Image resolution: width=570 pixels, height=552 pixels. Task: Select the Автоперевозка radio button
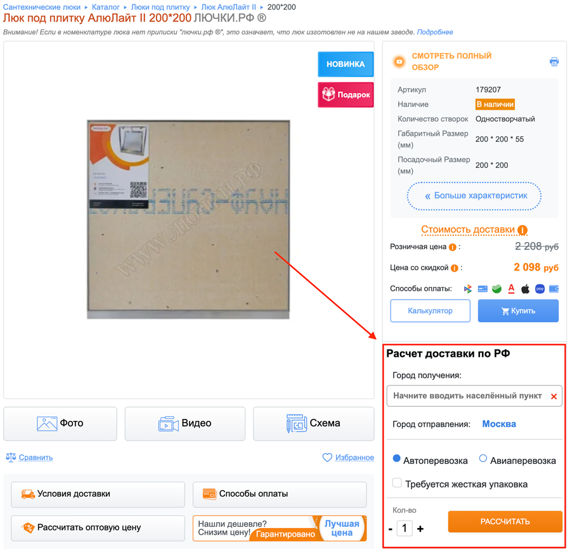click(x=397, y=458)
